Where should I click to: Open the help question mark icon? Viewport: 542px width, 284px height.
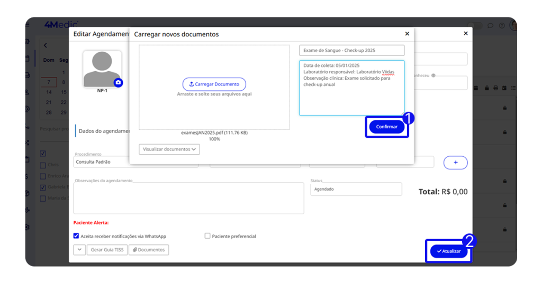coord(502,25)
